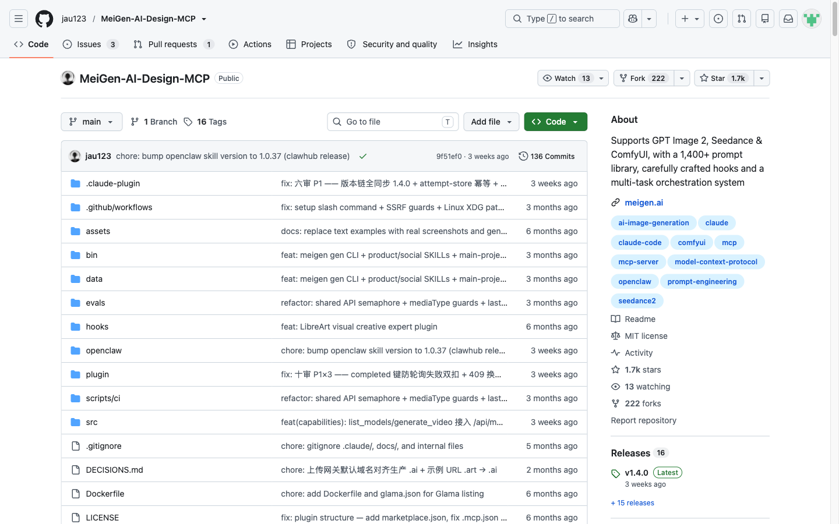Click the repository owner avatar beside title
Image resolution: width=839 pixels, height=524 pixels.
tap(68, 78)
